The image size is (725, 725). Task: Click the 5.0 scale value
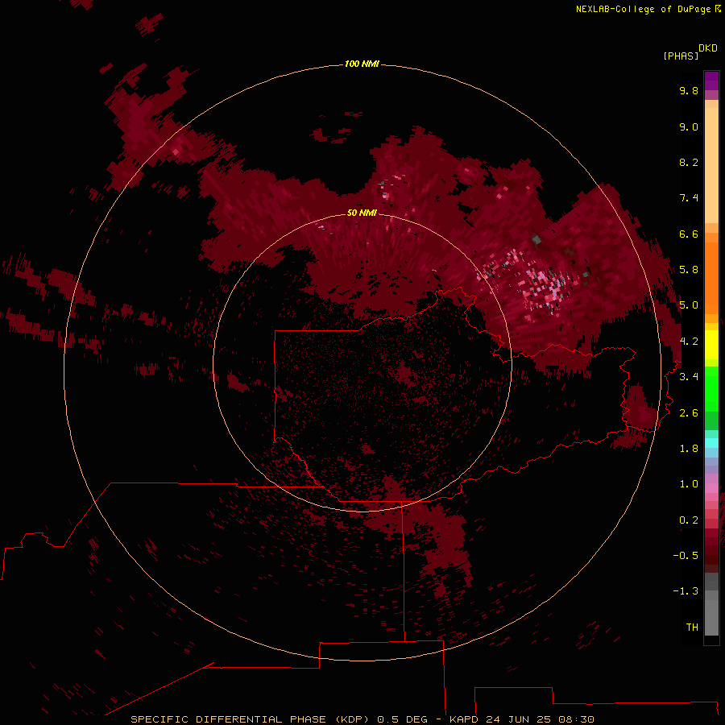coord(689,305)
